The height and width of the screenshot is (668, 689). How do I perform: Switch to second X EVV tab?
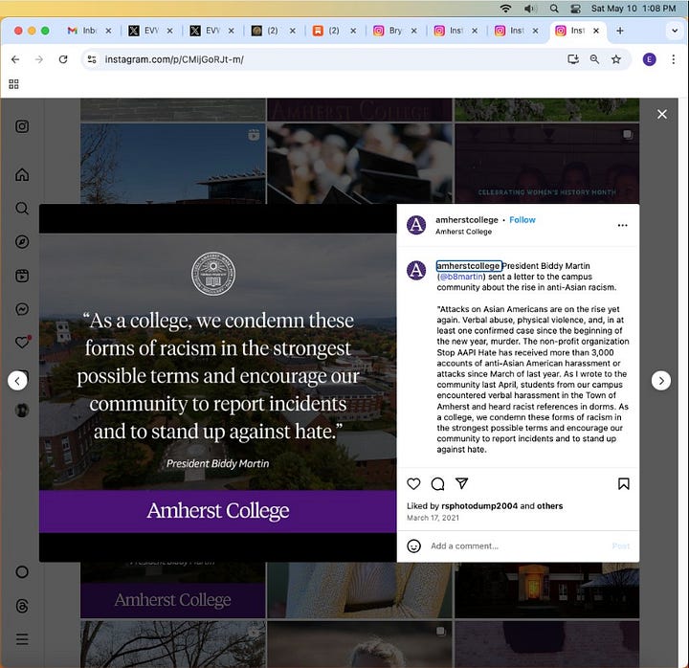tap(205, 31)
